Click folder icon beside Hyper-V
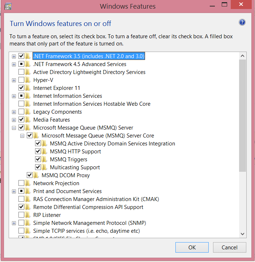The height and width of the screenshot is (262, 255). click(x=27, y=80)
